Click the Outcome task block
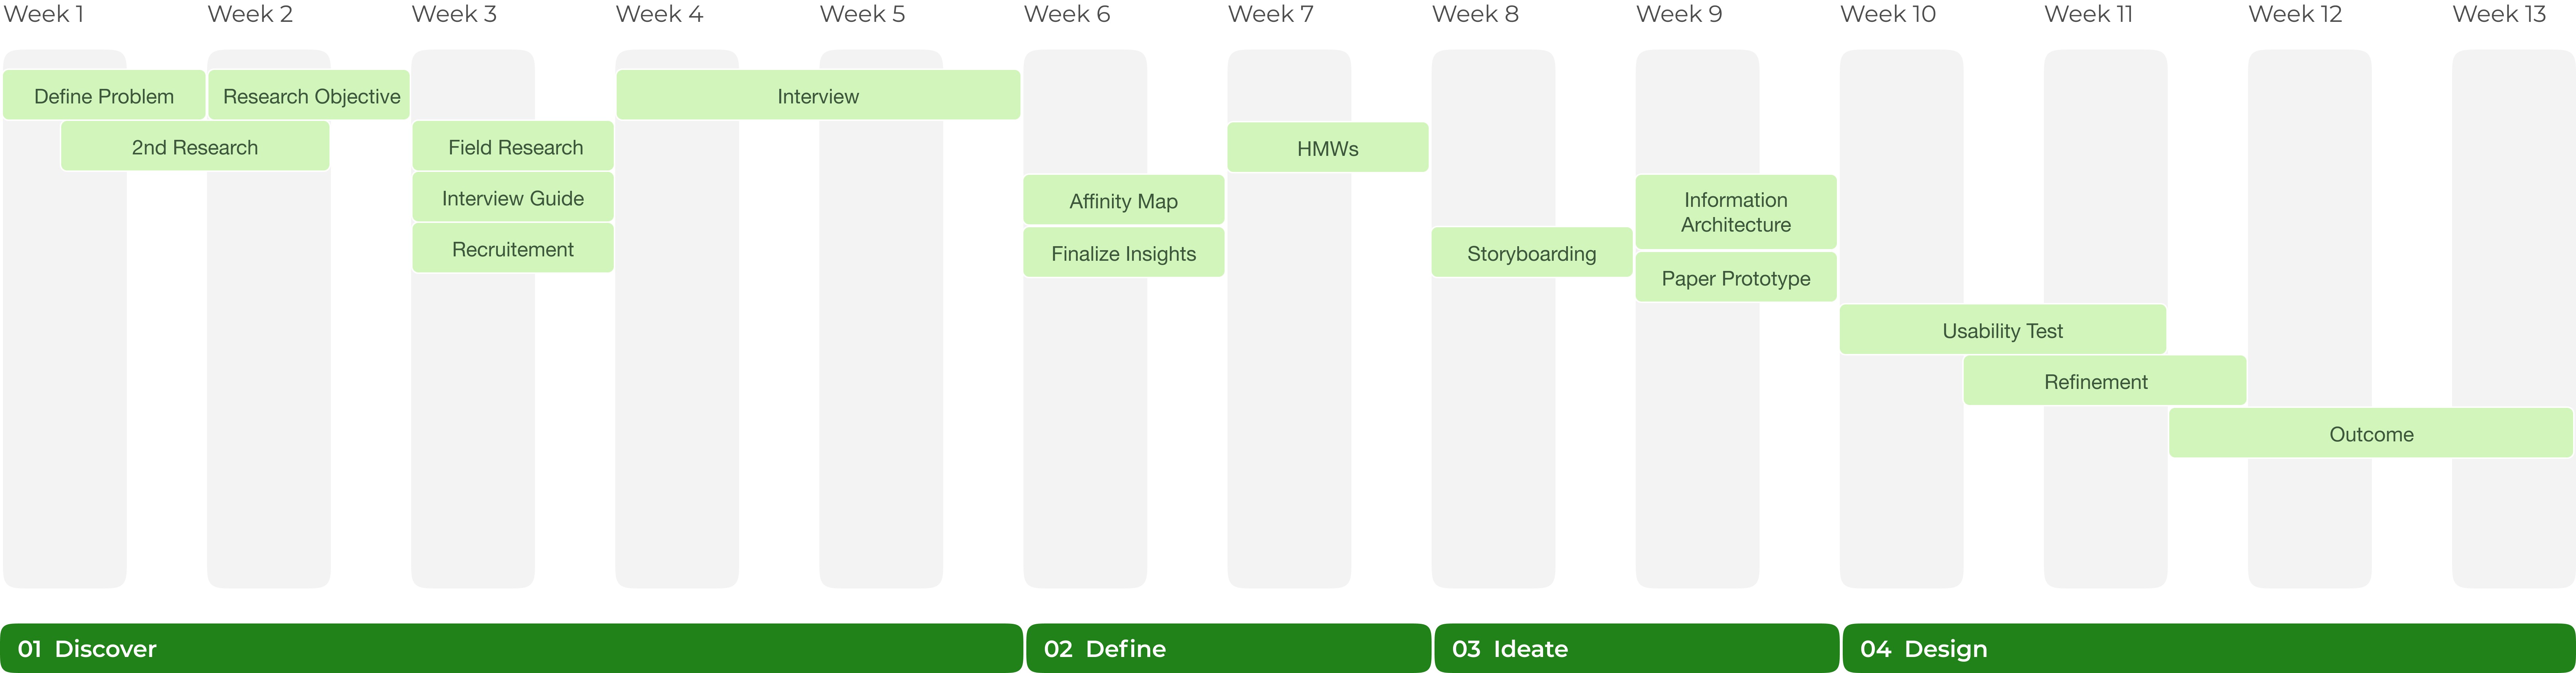Viewport: 2576px width, 673px height. tap(2371, 433)
